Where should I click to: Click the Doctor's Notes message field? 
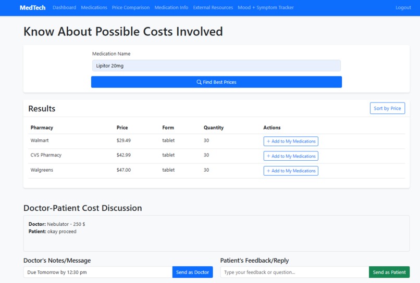point(98,272)
